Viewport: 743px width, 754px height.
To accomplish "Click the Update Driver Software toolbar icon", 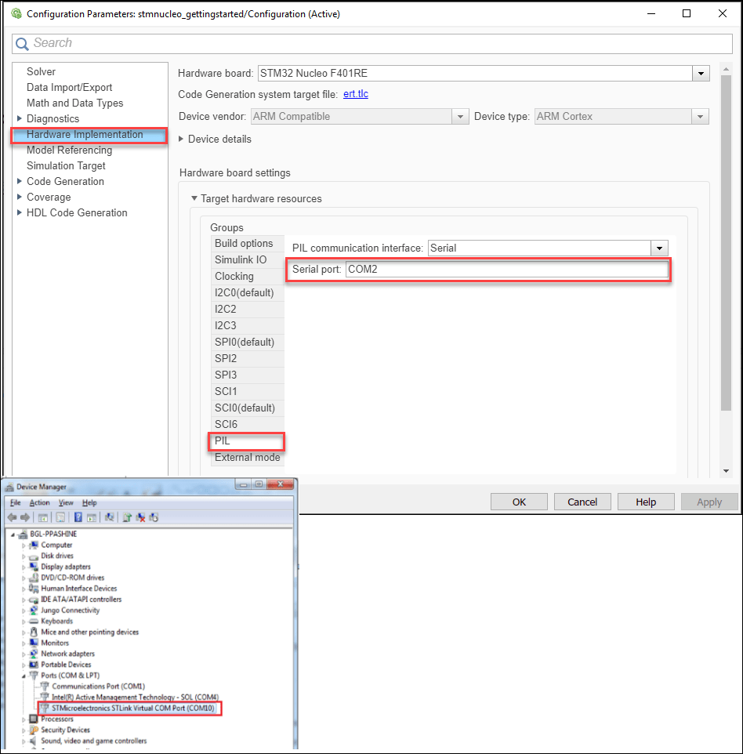I will point(126,517).
